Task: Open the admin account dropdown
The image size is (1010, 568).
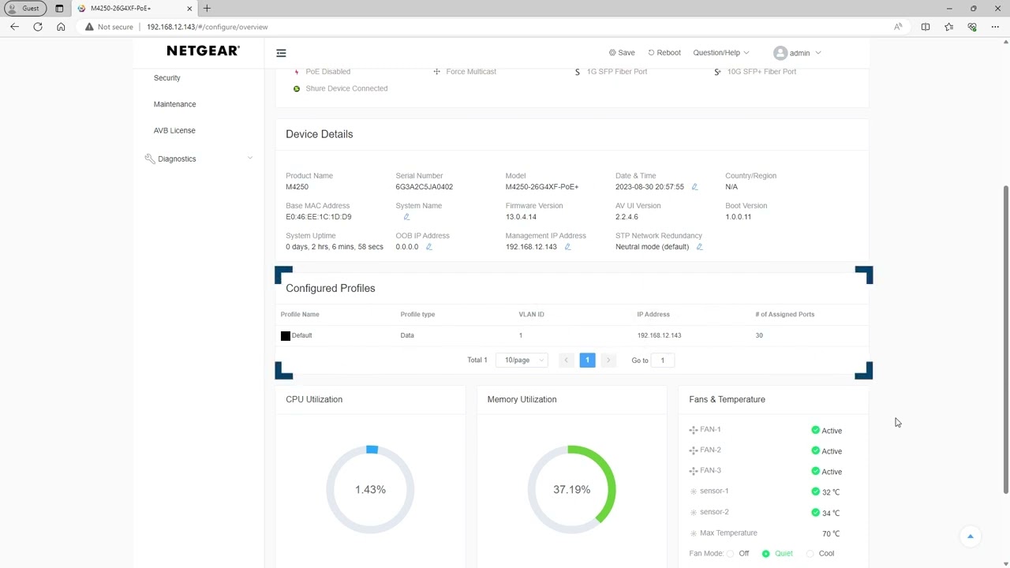Action: click(805, 53)
